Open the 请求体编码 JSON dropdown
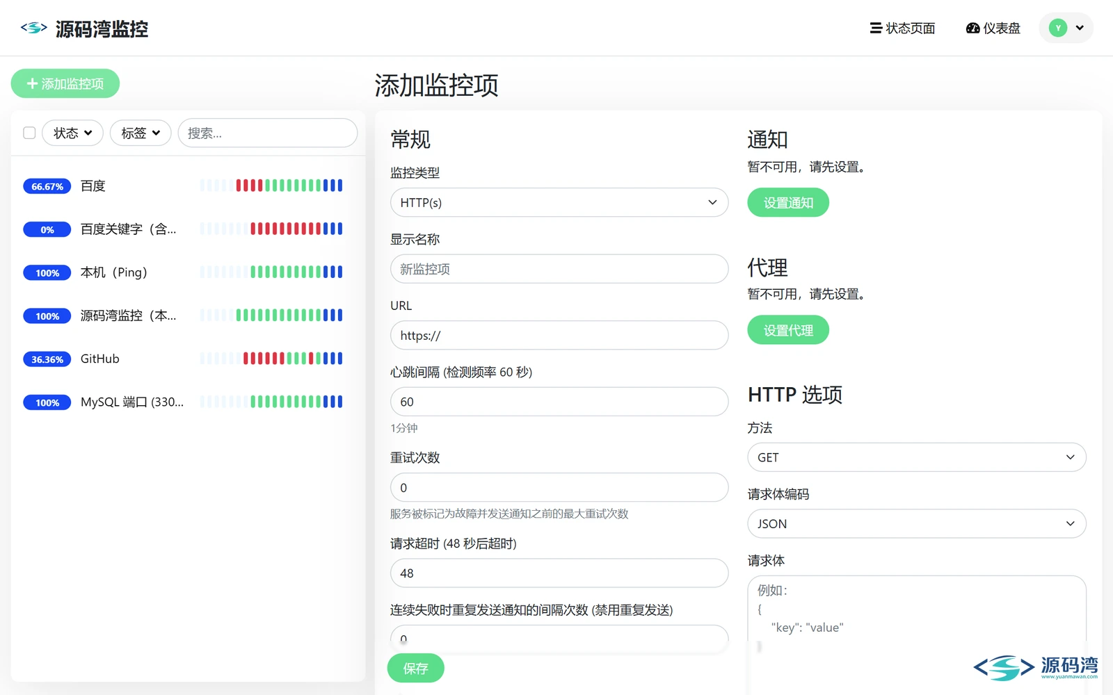 (917, 524)
